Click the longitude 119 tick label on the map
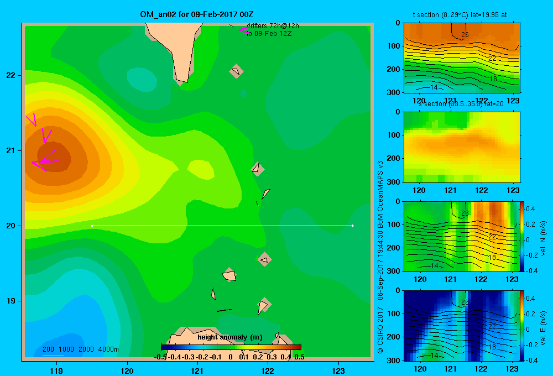553x376 pixels. (x=56, y=370)
